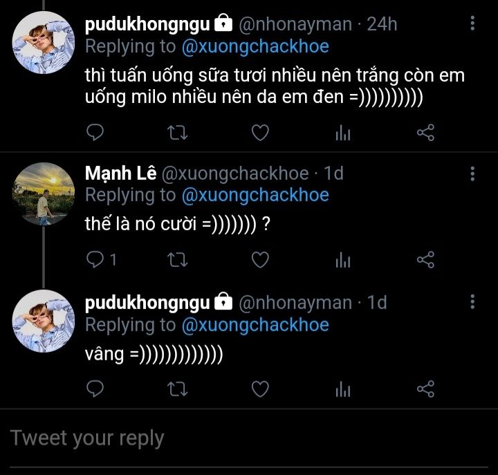View analytics of the first tweet

(x=342, y=131)
